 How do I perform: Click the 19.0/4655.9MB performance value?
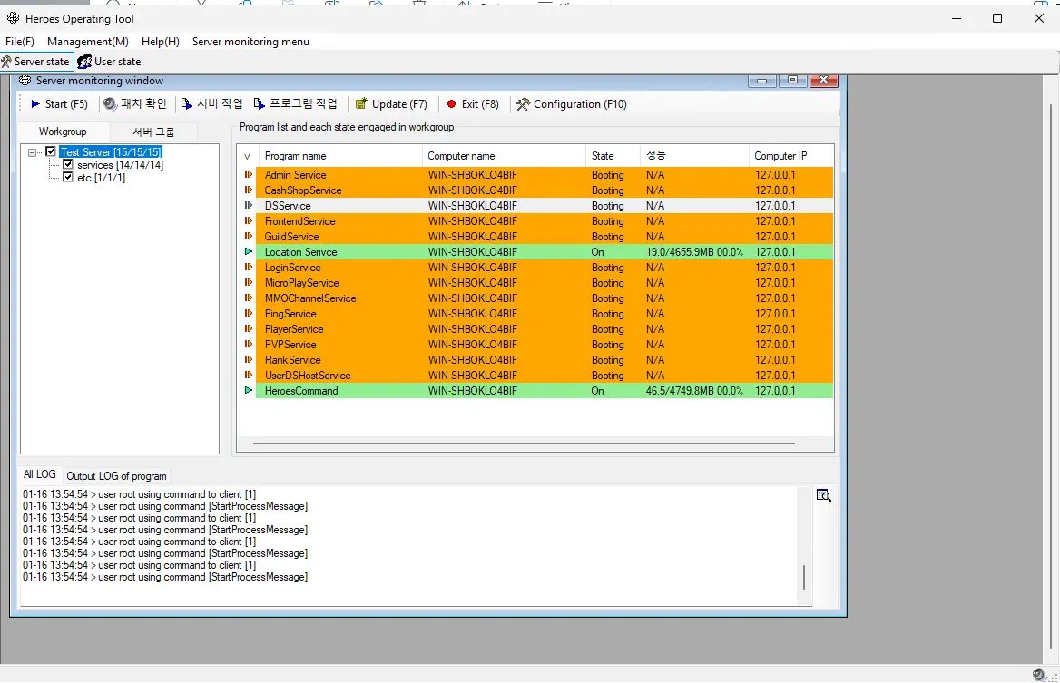[x=694, y=252]
